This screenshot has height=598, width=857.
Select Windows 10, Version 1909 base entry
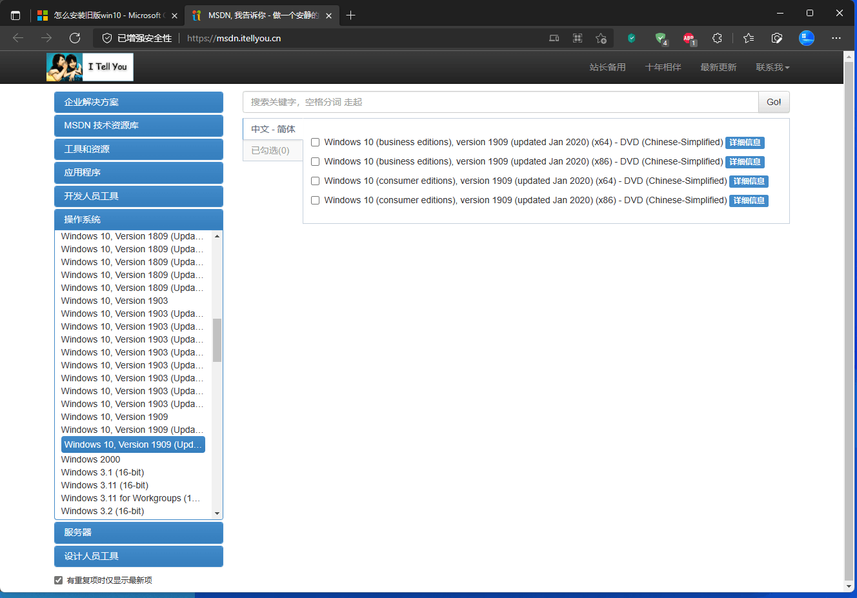pyautogui.click(x=114, y=417)
